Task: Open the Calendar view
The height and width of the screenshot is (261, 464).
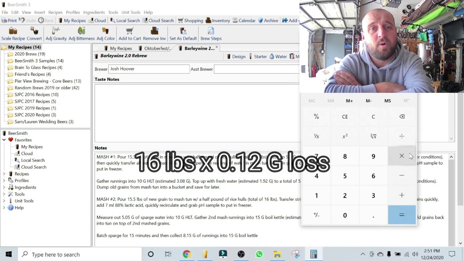Action: click(x=244, y=21)
